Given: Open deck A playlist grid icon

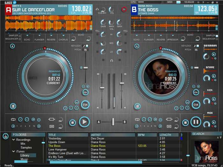Looking at the screenshot, I should pyautogui.click(x=13, y=106).
